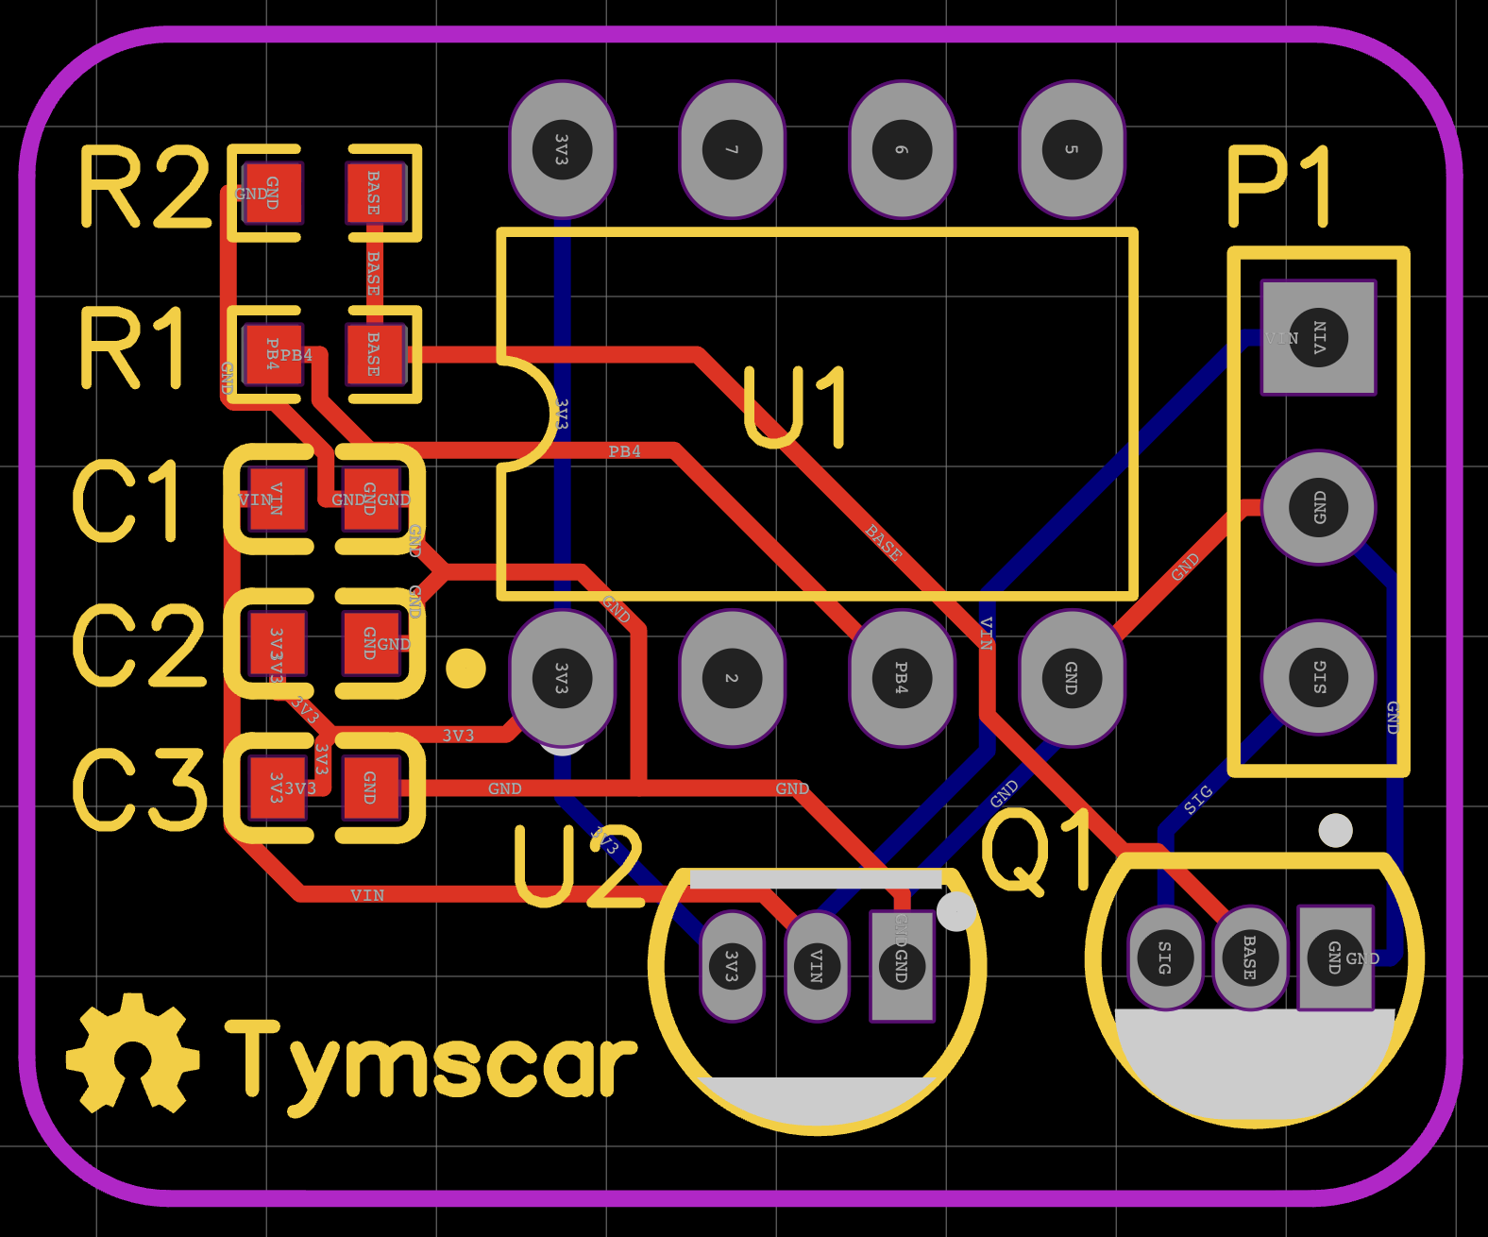
Task: Click the GND pad of header P1
Action: tap(1319, 507)
